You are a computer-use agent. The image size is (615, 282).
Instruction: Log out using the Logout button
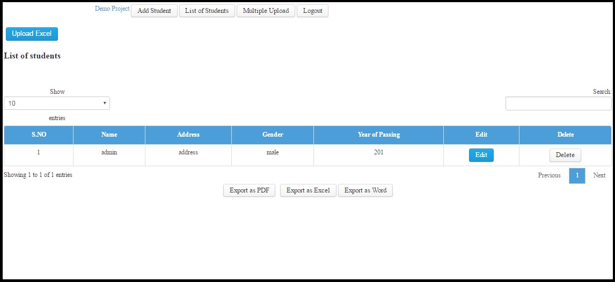(313, 11)
